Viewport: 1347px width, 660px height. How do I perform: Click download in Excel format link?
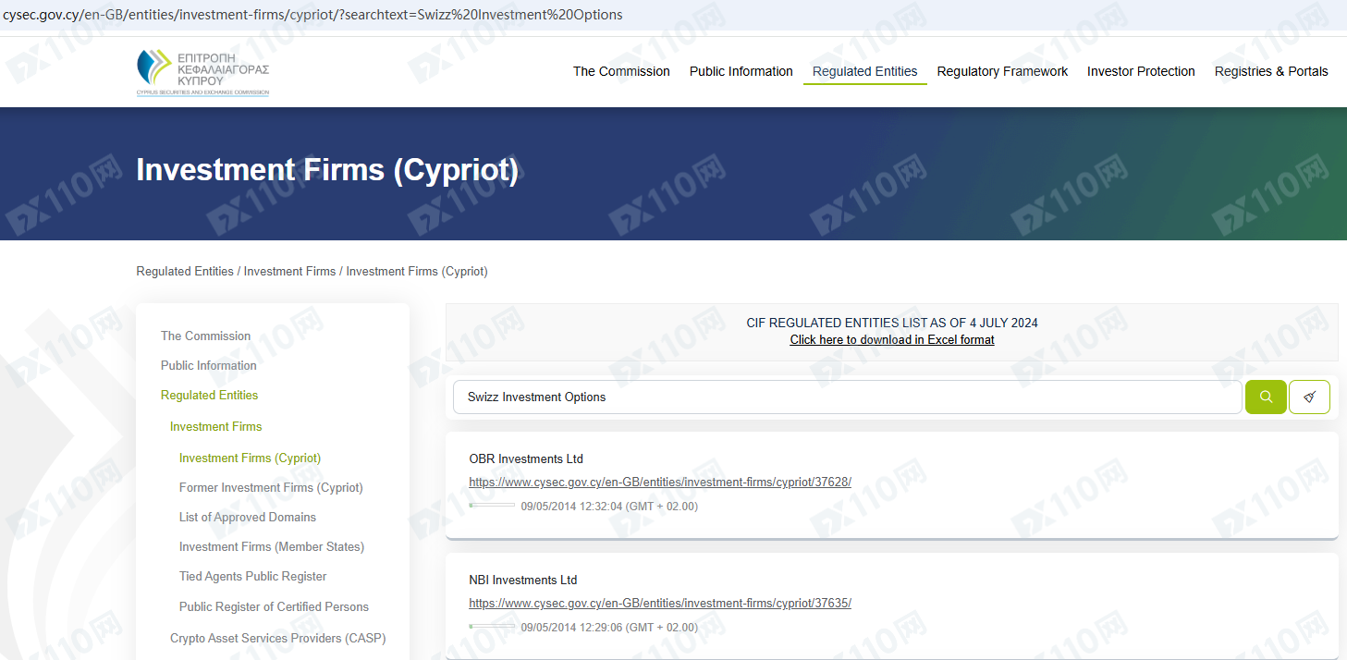coord(891,339)
